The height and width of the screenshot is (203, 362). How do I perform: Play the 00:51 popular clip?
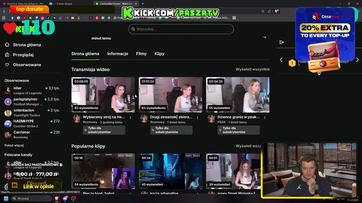coord(233,171)
